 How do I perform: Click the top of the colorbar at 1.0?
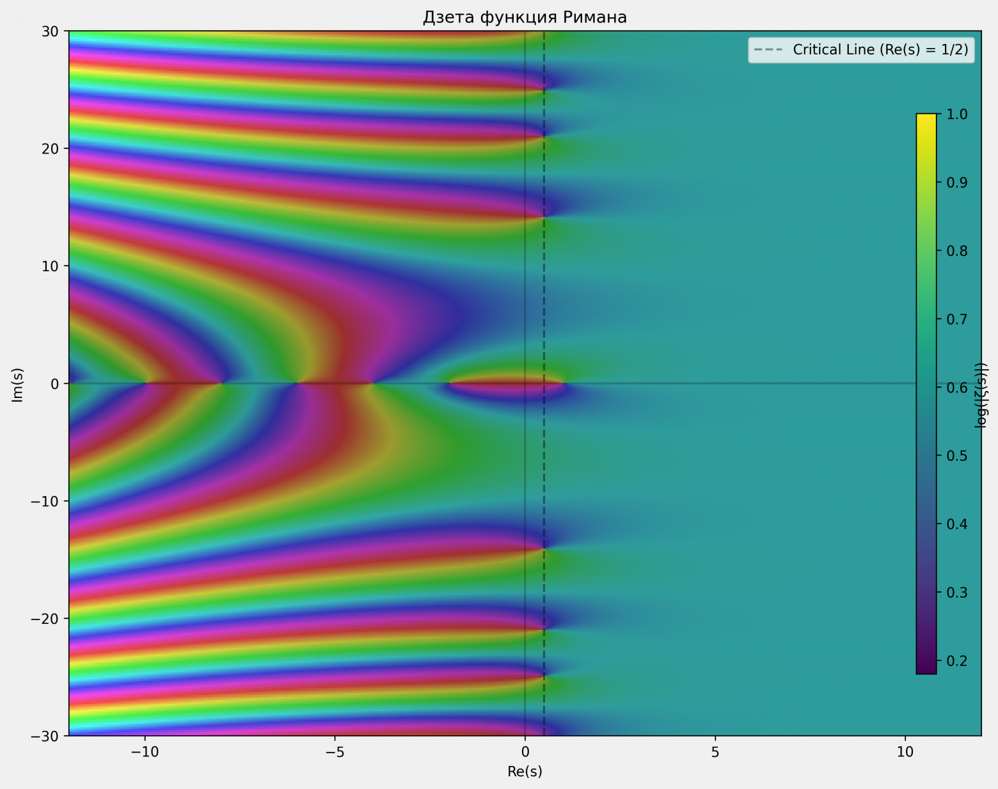point(926,115)
